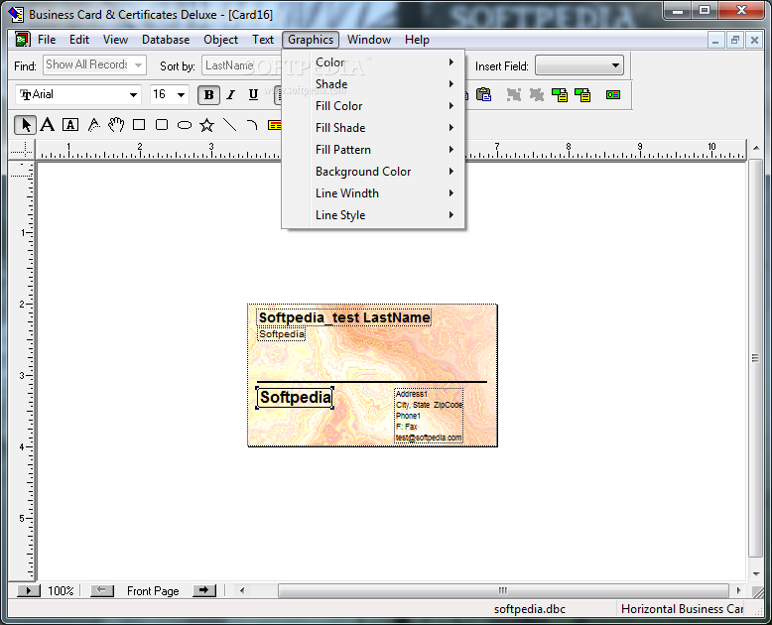This screenshot has width=772, height=625.
Task: Restore the inner document window
Action: click(x=734, y=40)
